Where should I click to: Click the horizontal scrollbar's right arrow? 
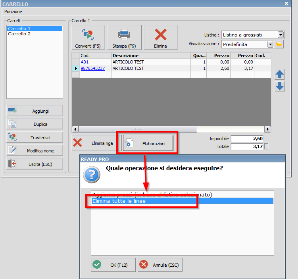[267, 129]
